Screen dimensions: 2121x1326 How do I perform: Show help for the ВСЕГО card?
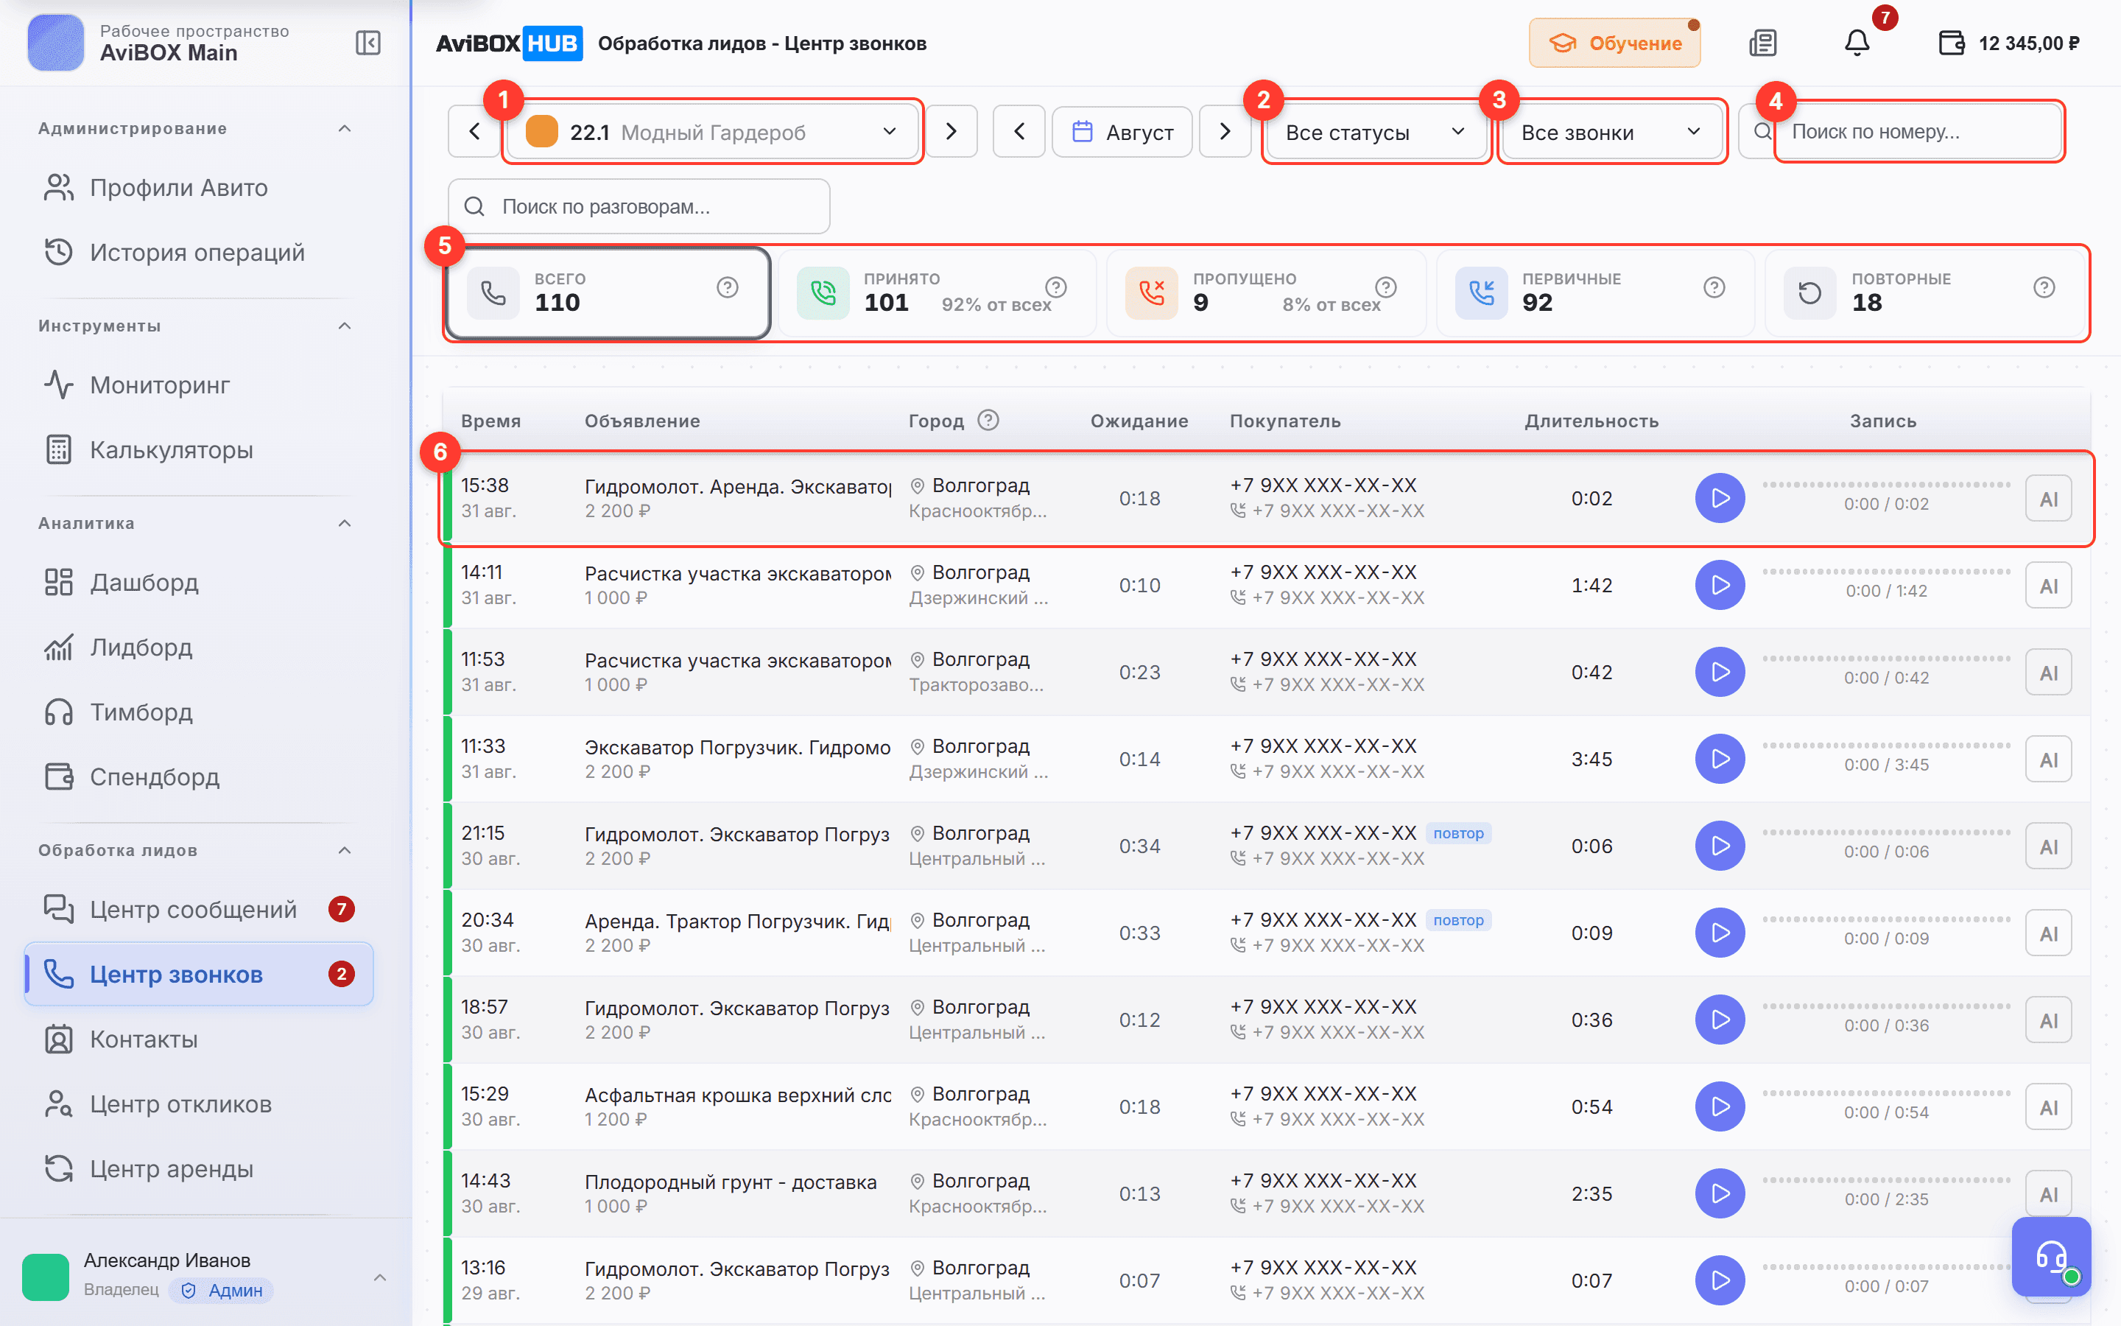pyautogui.click(x=728, y=287)
